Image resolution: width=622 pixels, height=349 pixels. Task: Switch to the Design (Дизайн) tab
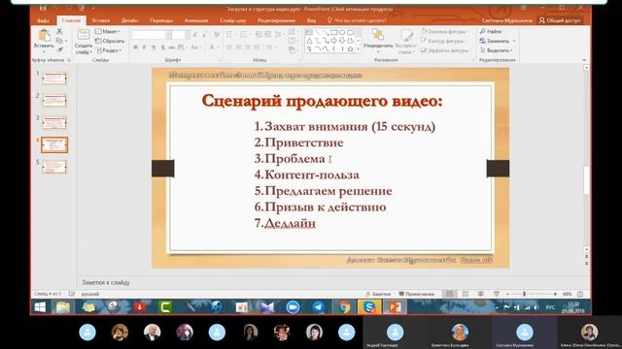point(129,20)
